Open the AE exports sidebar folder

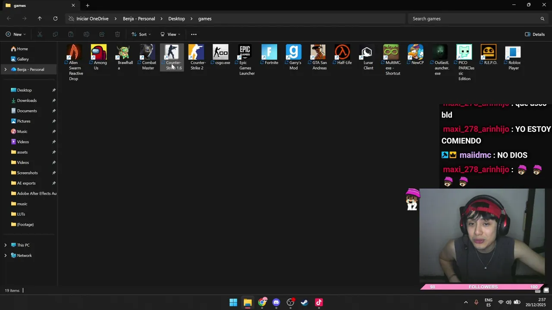click(28, 183)
